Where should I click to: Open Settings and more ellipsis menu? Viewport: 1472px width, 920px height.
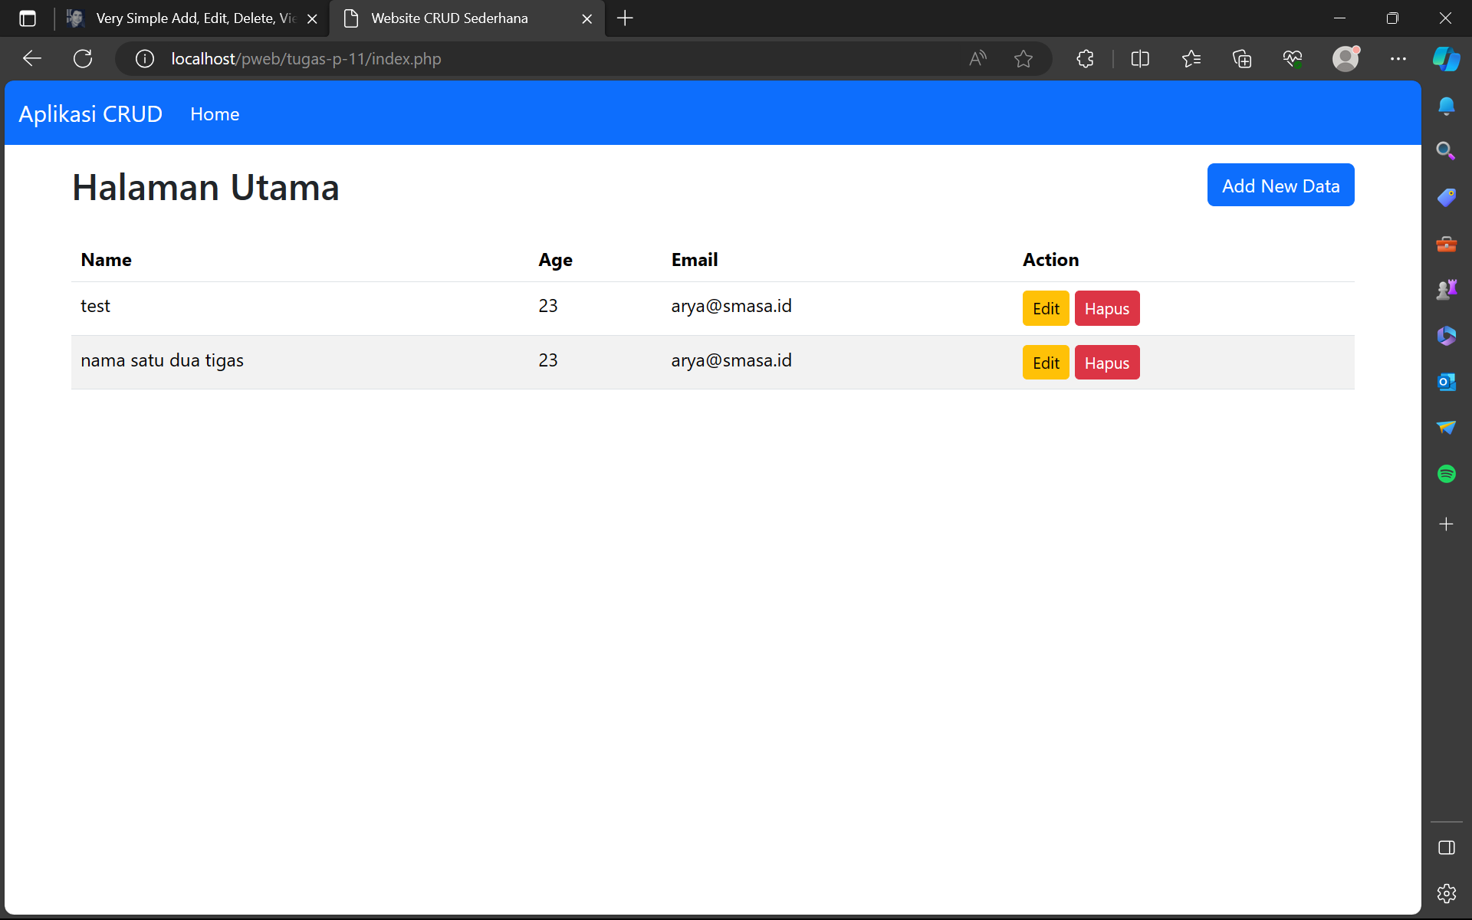pyautogui.click(x=1398, y=59)
